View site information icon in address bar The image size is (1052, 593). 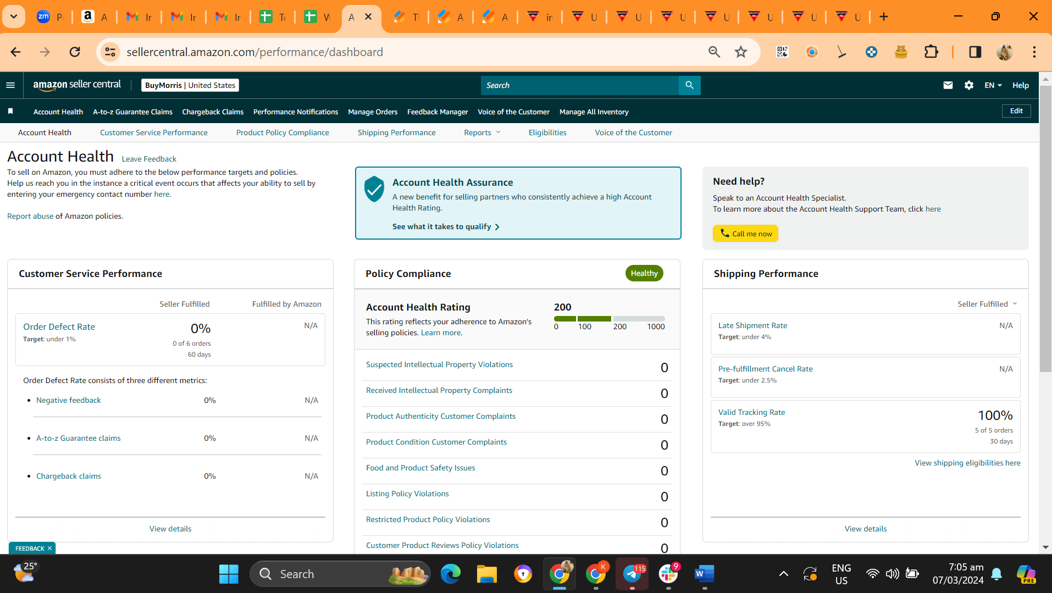(x=110, y=52)
